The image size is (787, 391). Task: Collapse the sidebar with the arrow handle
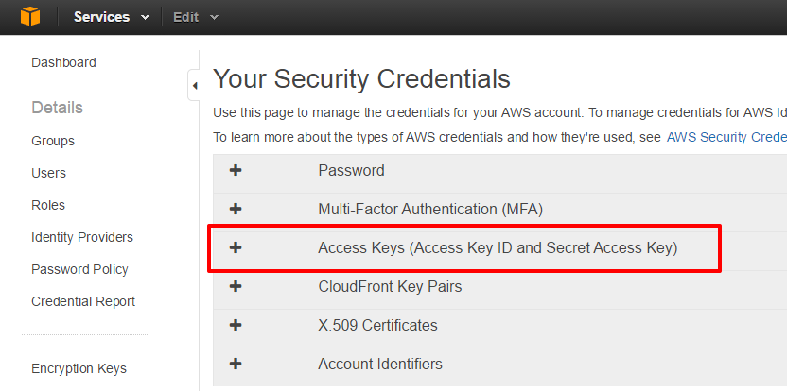coord(194,86)
